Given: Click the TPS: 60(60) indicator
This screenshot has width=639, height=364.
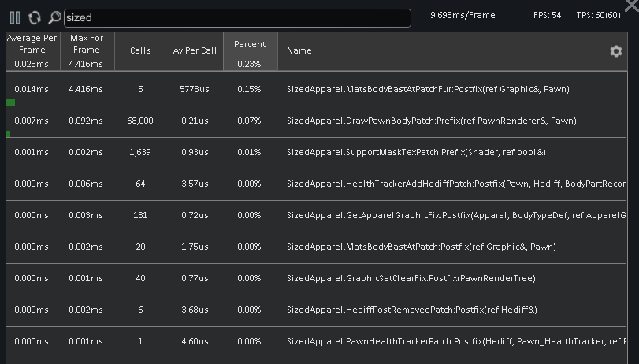Looking at the screenshot, I should (598, 16).
